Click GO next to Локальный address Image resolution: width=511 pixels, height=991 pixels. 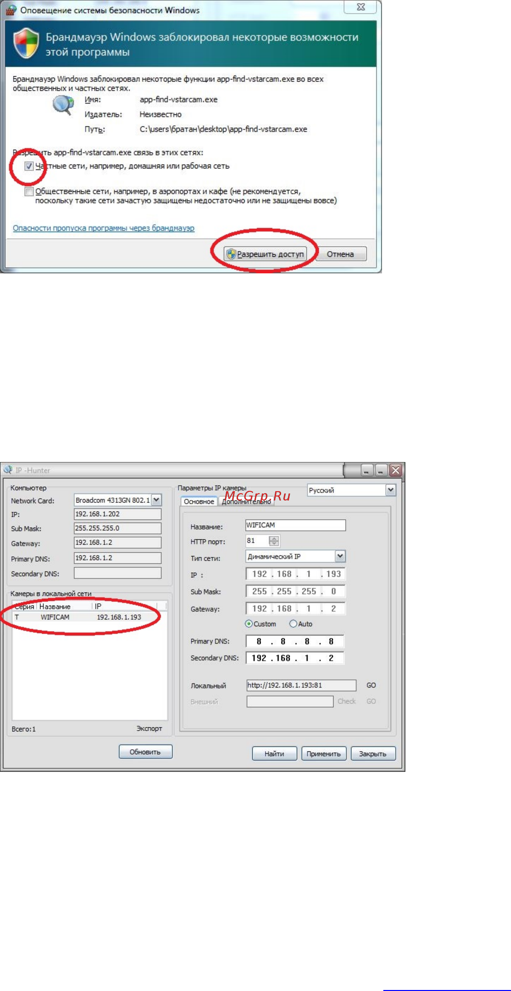[371, 685]
